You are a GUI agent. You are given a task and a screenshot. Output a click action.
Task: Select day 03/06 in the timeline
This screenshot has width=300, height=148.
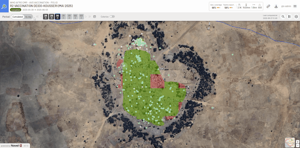81,16
